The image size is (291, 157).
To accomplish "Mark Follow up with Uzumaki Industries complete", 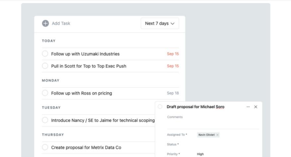I will [x=45, y=54].
